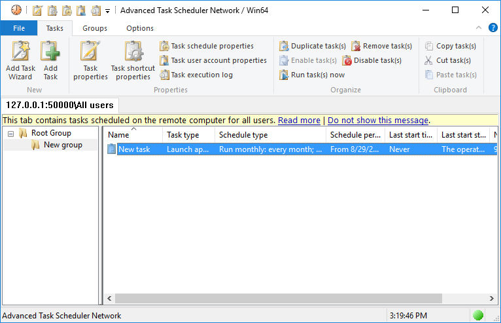501x323 pixels.
Task: Click the 3:19:46 PM status bar clock
Action: [408, 316]
